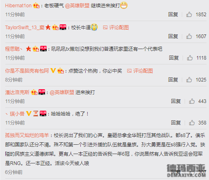Click the orange V badge beside 你是不是脑壳有包阿
This screenshot has height=180, width=209.
53,71
